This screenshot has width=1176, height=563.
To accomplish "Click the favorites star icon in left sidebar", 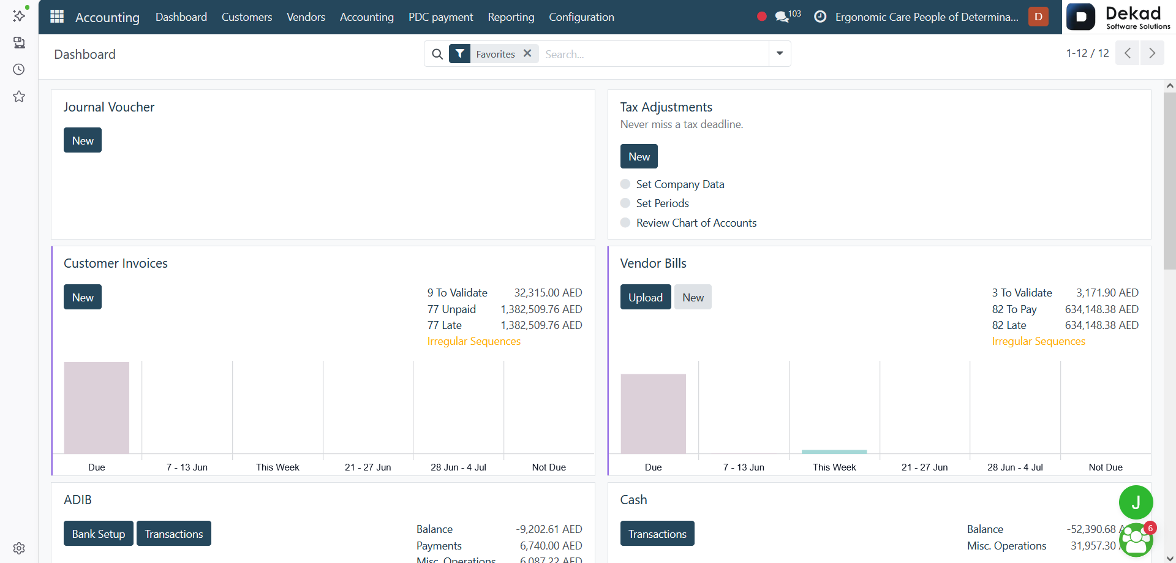I will [19, 96].
